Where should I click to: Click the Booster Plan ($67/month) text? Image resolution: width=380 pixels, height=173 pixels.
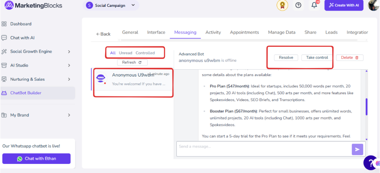click(x=233, y=111)
